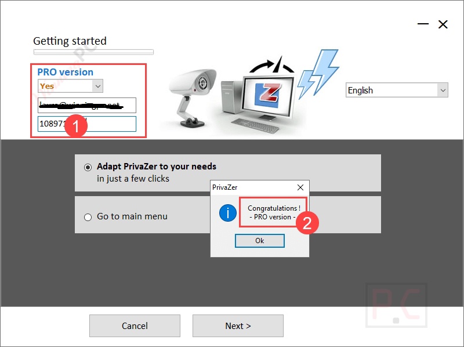Screen dimensions: 464x347
Task: Click the blue information icon in dialog
Action: click(228, 213)
